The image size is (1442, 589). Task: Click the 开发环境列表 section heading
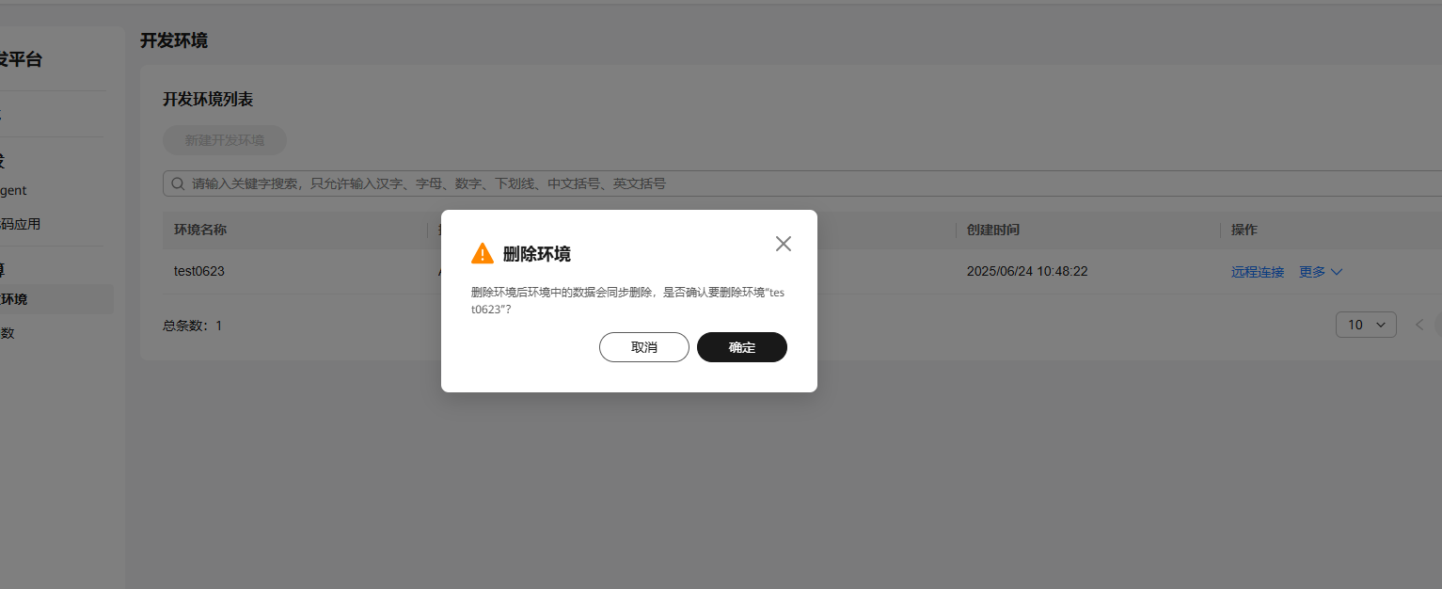208,99
